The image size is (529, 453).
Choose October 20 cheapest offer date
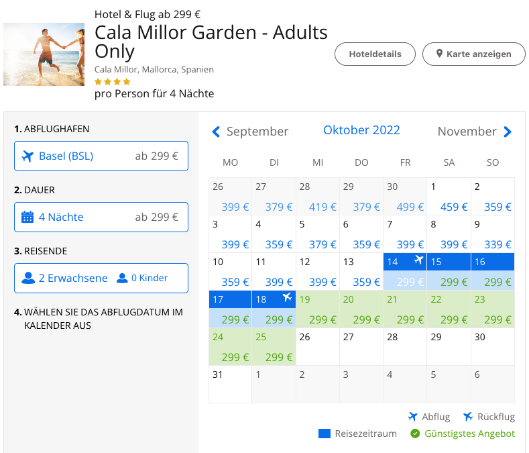[361, 309]
